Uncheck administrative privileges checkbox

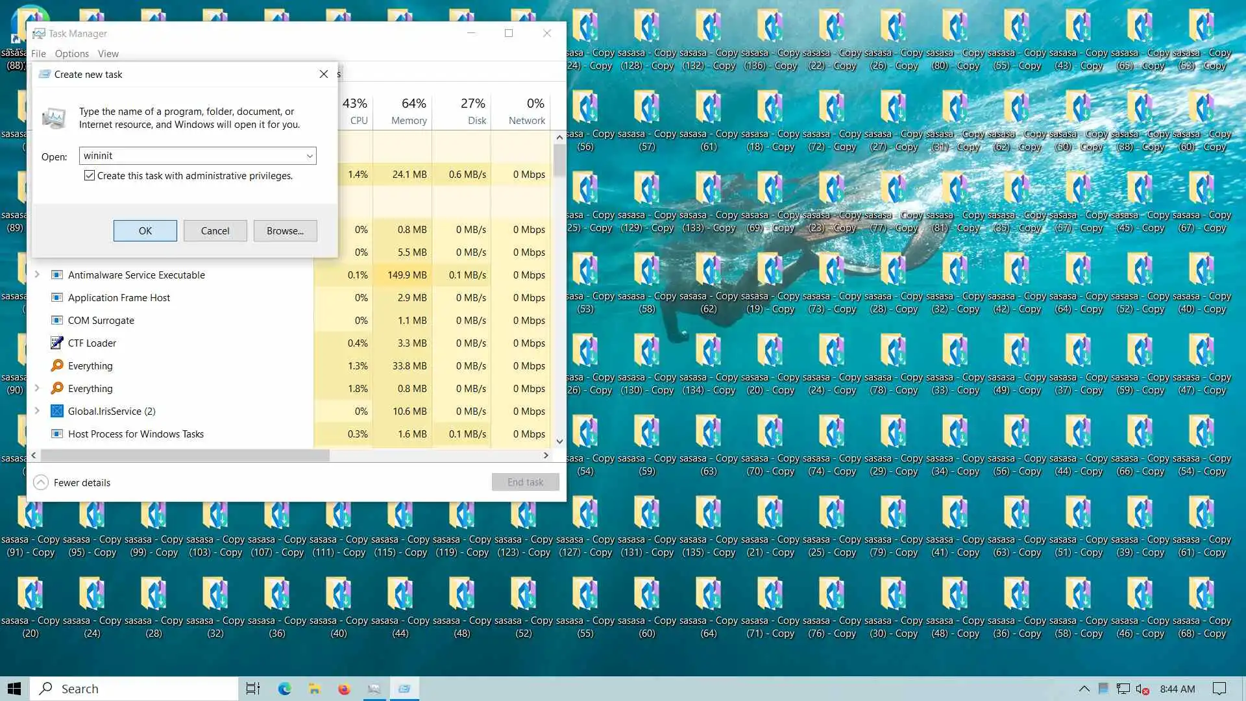(90, 175)
